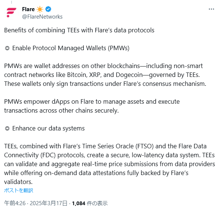Click the 1,084 view count number
Image resolution: width=221 pixels, height=210 pixels.
click(79, 203)
